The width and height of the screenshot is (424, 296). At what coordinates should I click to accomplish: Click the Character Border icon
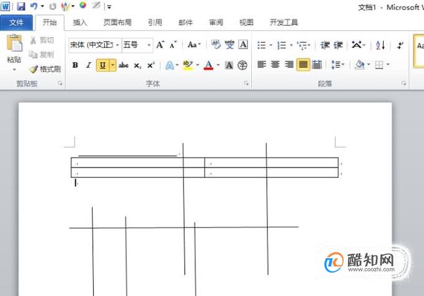point(243,45)
